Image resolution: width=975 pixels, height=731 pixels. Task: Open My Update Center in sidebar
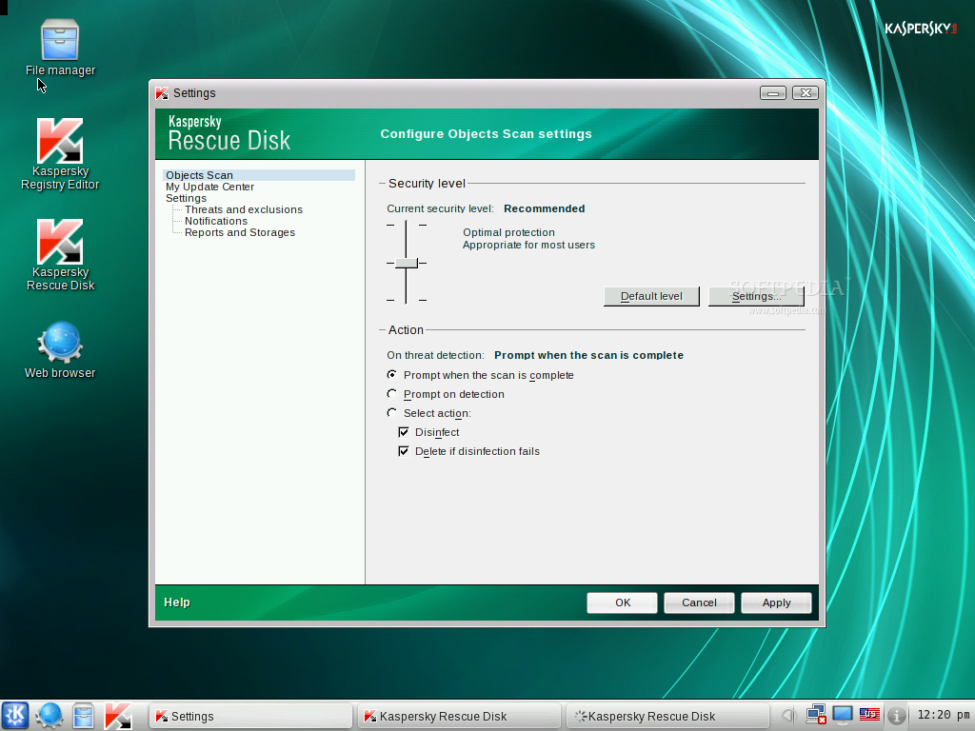pyautogui.click(x=209, y=187)
